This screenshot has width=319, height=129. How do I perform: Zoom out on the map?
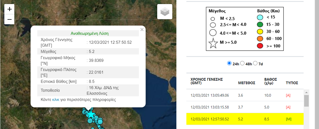(9, 19)
